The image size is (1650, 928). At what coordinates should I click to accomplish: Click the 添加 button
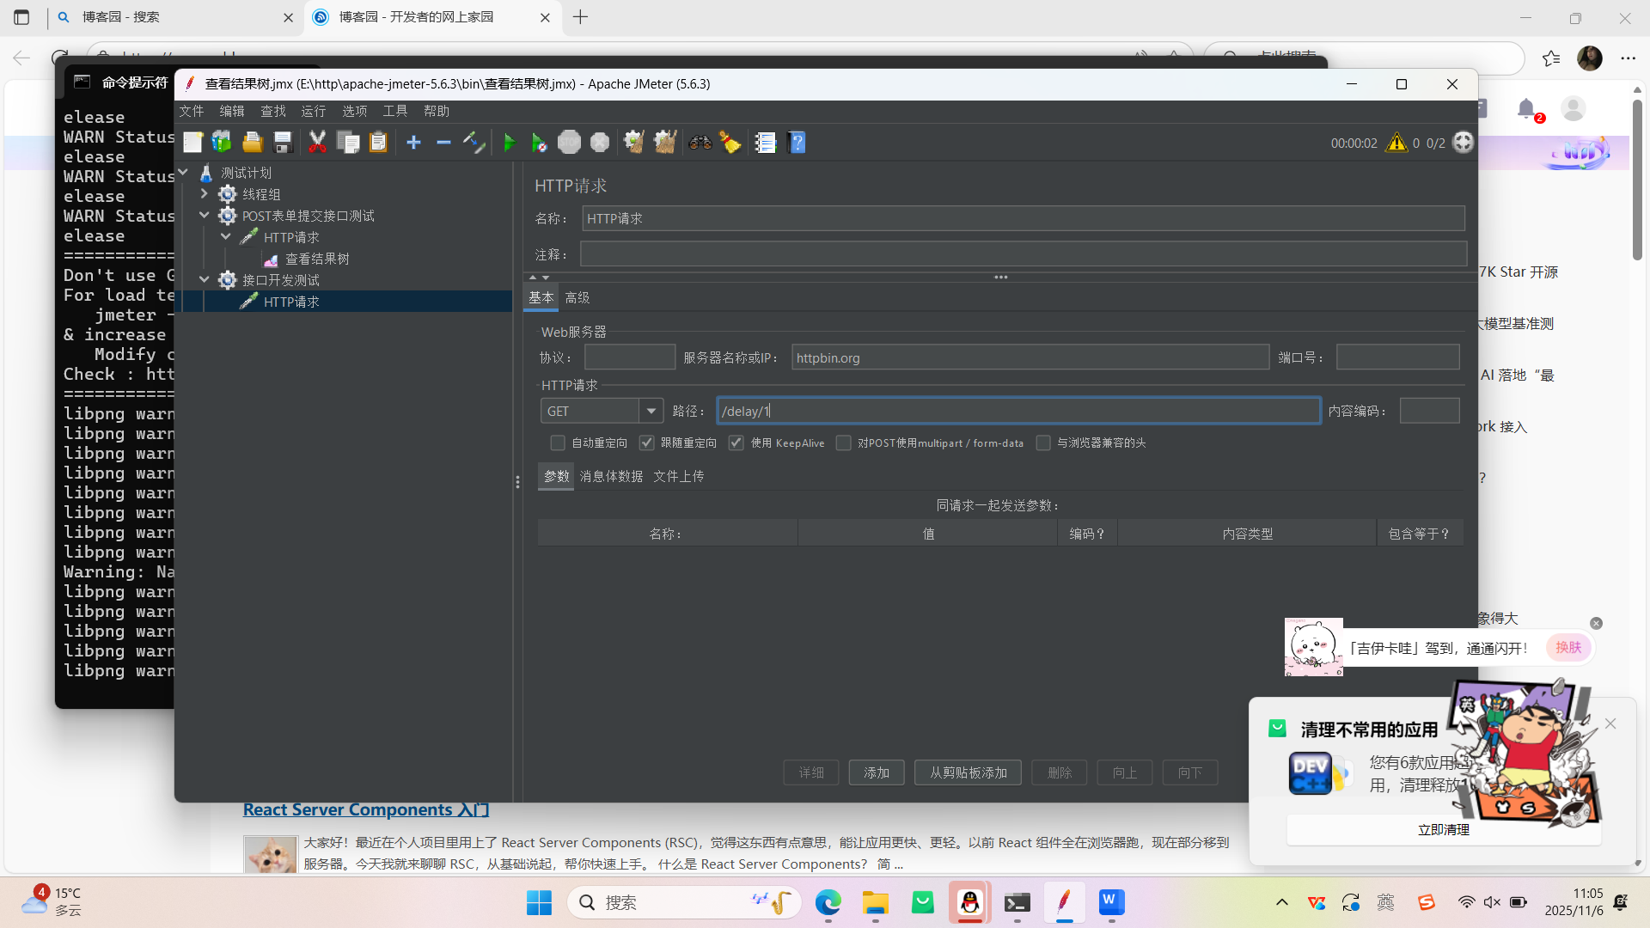(x=877, y=772)
